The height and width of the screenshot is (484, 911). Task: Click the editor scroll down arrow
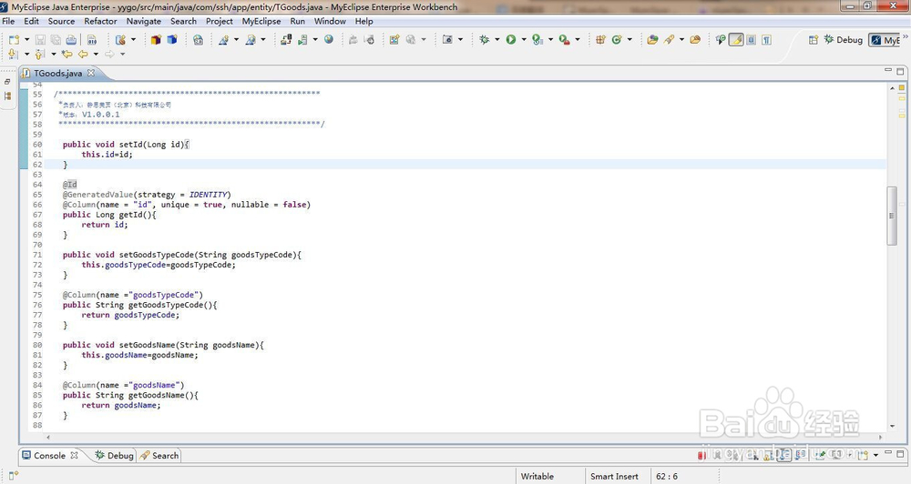892,427
